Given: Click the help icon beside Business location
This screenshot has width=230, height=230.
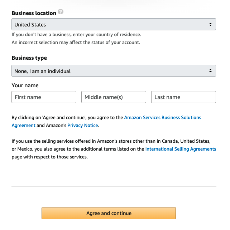Looking at the screenshot, I should pyautogui.click(x=61, y=12).
